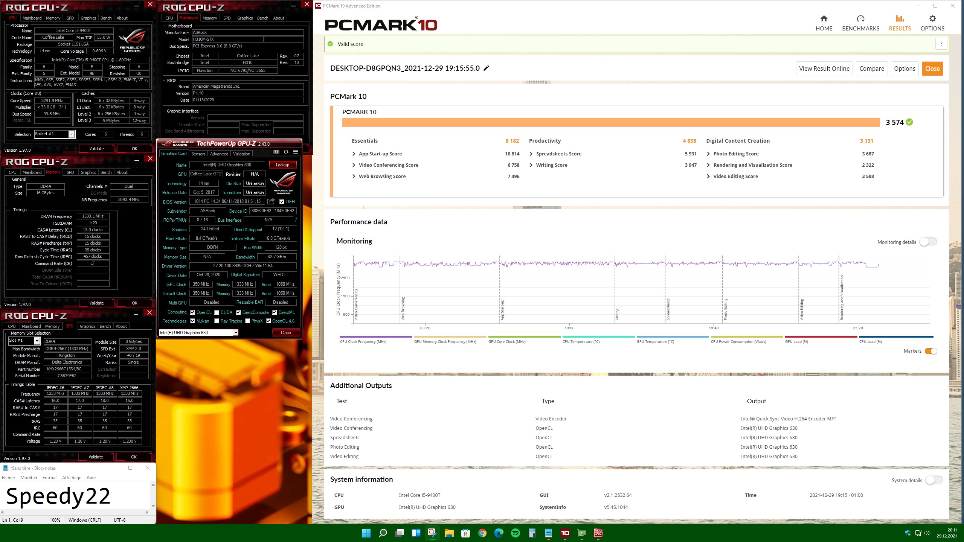Click Spreadsheets marker line in monitoring chart
The image size is (964, 542).
pos(665,289)
